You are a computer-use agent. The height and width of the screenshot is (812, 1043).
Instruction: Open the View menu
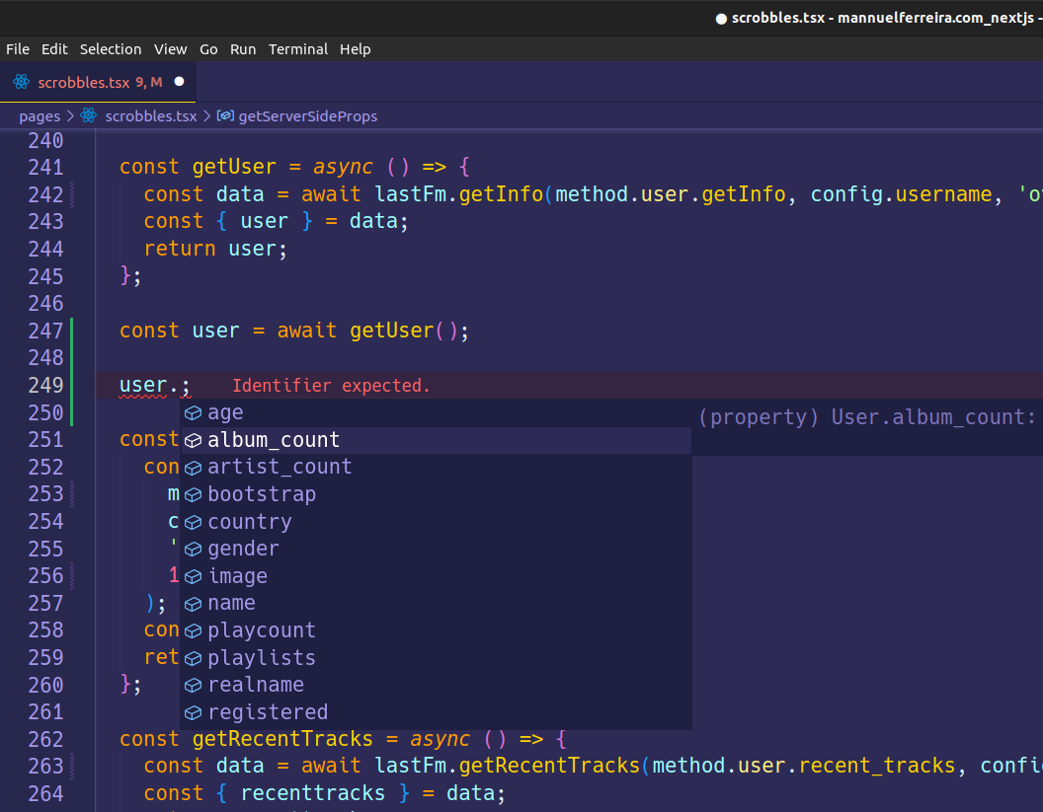pos(170,49)
